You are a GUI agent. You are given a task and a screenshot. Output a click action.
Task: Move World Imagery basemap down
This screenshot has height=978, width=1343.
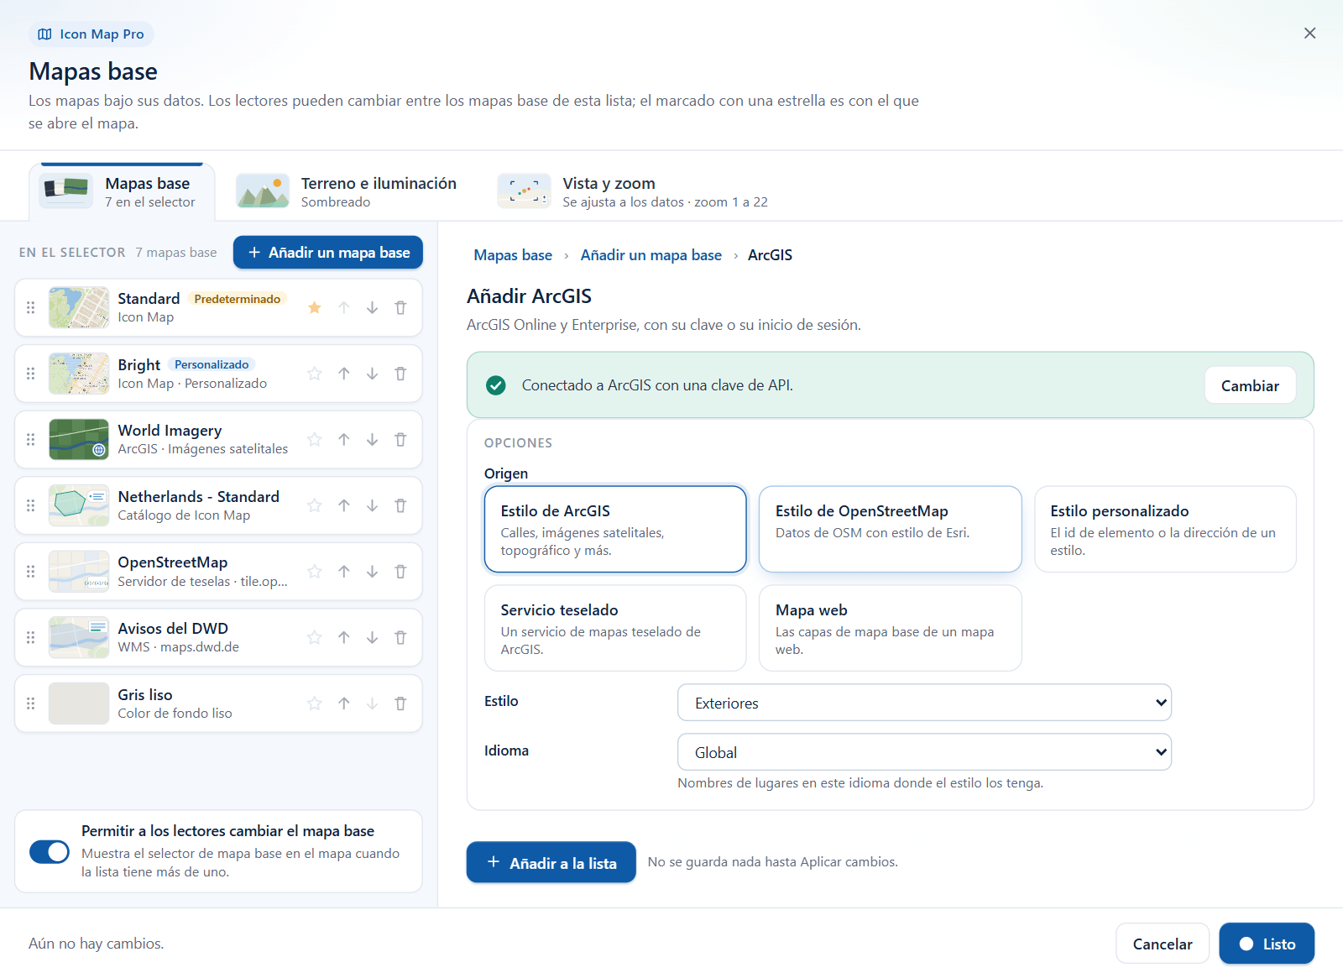(x=372, y=440)
